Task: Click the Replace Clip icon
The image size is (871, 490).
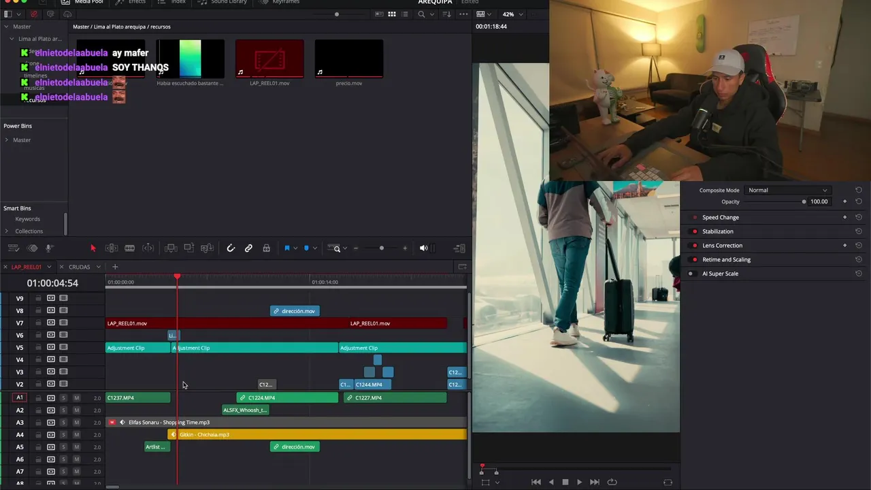Action: (207, 248)
